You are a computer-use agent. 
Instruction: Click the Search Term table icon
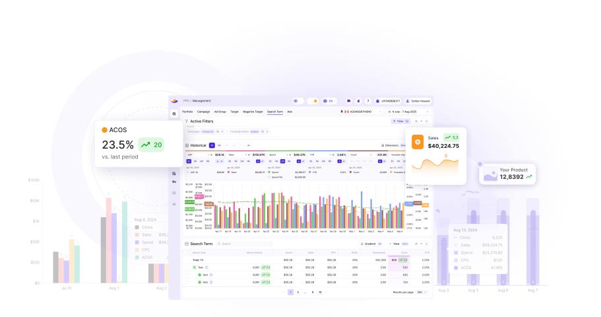pyautogui.click(x=187, y=244)
